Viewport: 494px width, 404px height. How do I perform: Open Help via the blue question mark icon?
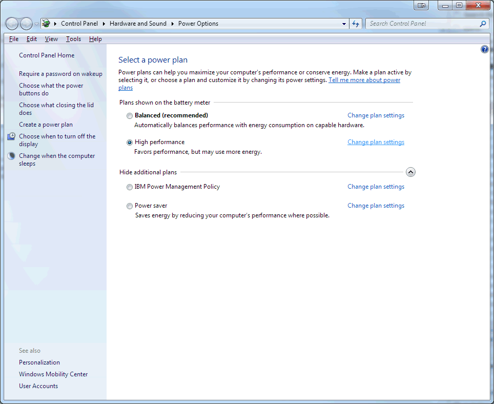point(485,49)
